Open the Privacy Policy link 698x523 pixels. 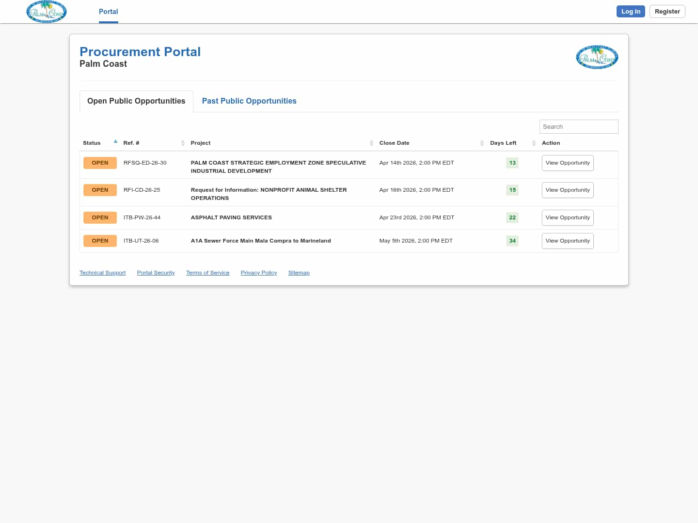tap(259, 273)
